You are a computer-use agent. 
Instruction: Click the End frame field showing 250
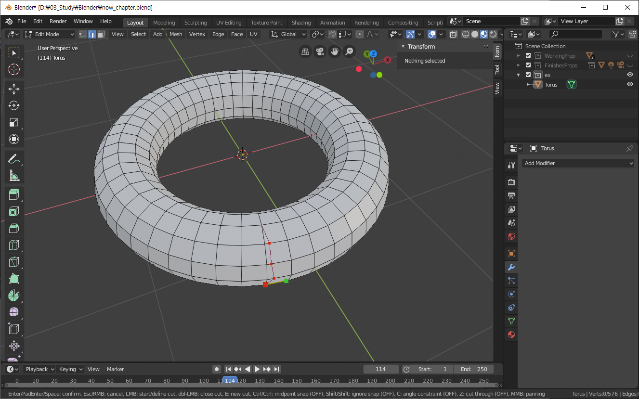[x=474, y=369]
